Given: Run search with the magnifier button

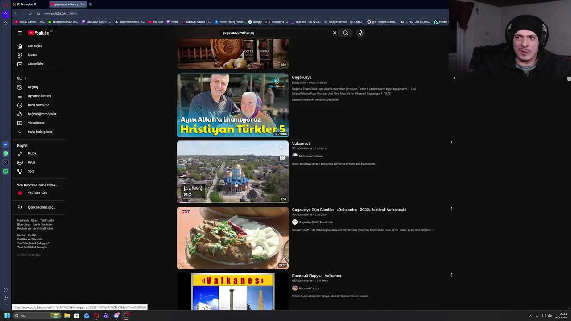Looking at the screenshot, I should click(x=345, y=33).
